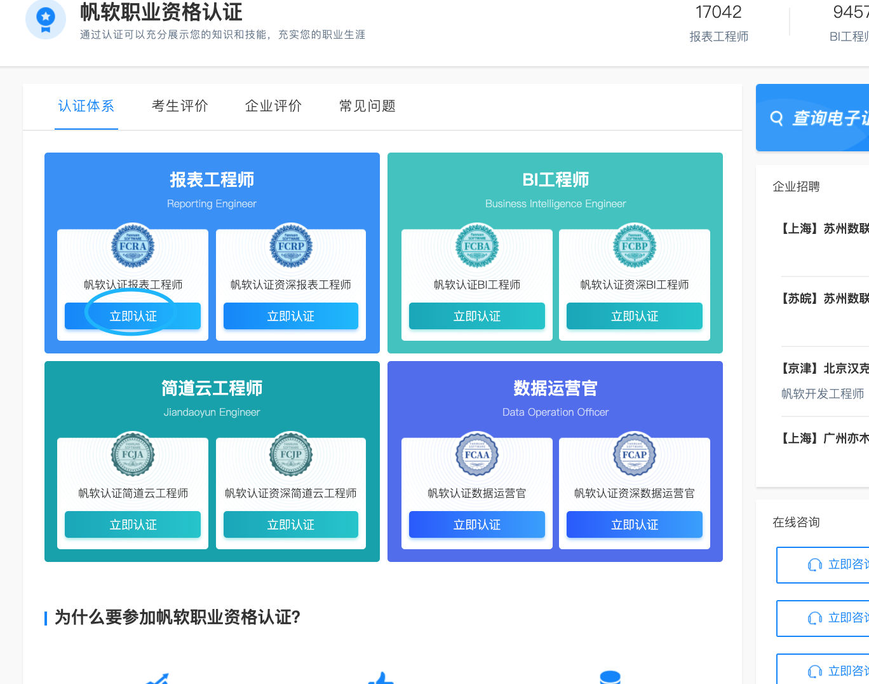Switch to the 认证体系 tab
The width and height of the screenshot is (869, 684).
(x=86, y=106)
